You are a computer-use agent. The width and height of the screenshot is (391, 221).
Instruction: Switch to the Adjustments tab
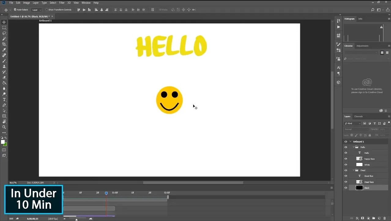[x=362, y=46]
